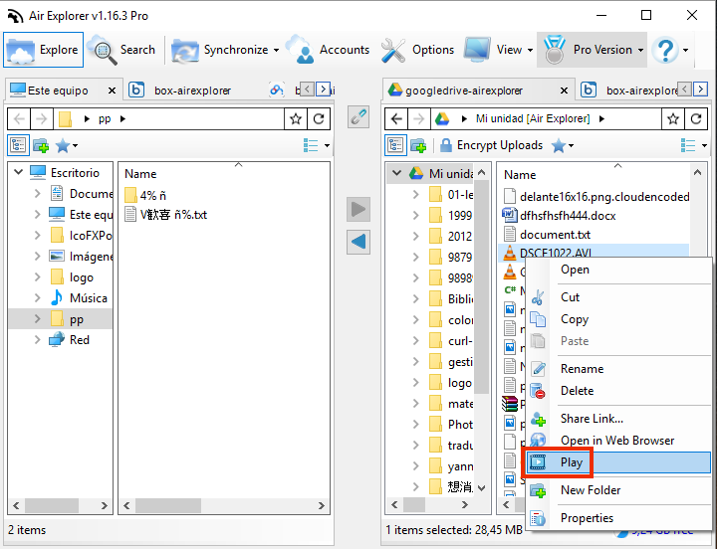Choose Open in Web Browser
The image size is (717, 549).
tap(618, 441)
